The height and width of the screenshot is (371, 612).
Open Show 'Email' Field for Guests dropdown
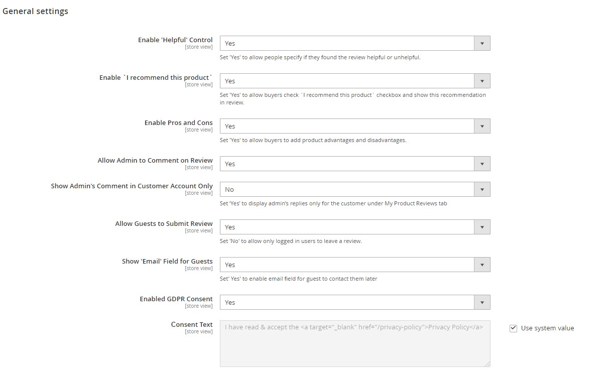point(347,265)
